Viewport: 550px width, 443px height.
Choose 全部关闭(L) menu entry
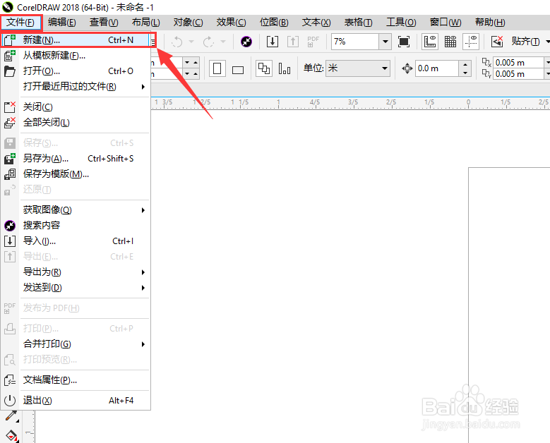click(76, 122)
